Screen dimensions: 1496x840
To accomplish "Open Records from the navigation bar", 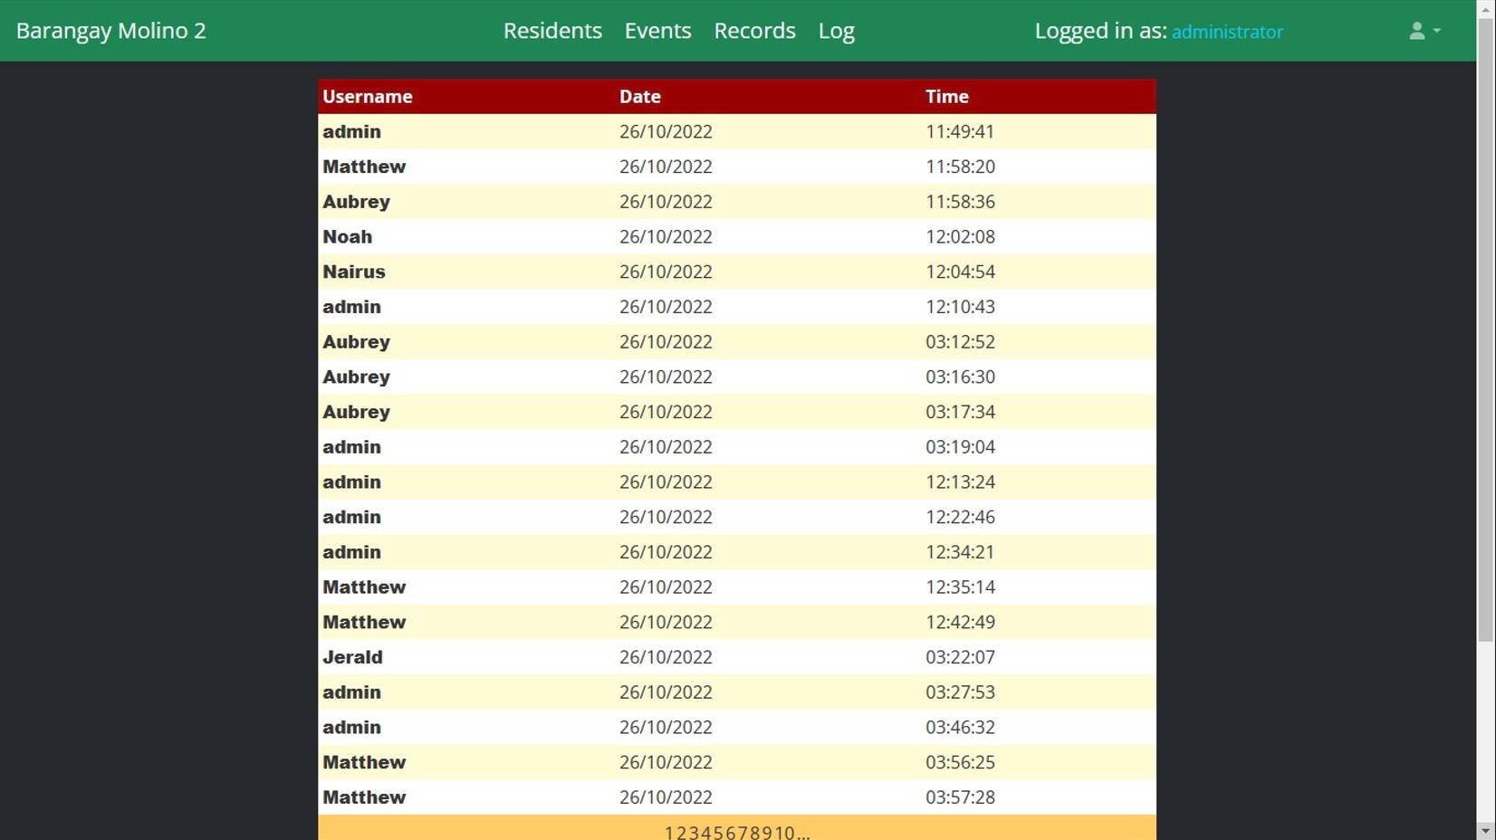I will point(754,31).
